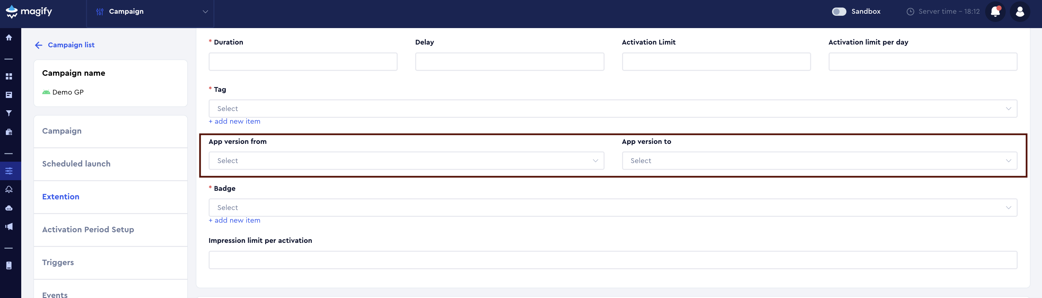1042x298 pixels.
Task: Click the Impression limit per activation field
Action: point(612,260)
